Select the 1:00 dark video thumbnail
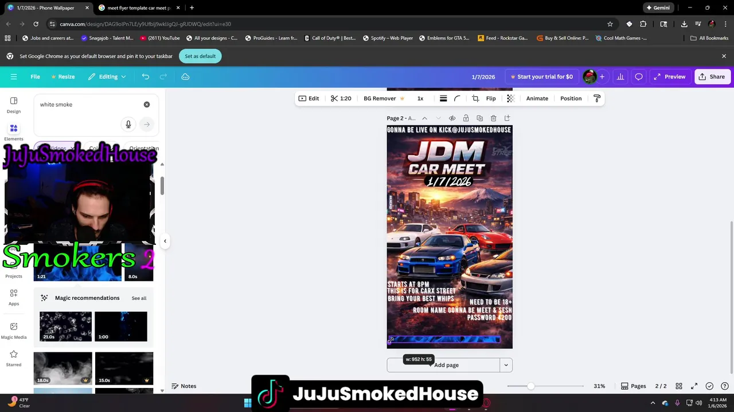This screenshot has width=734, height=412. (121, 327)
